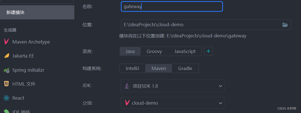The width and height of the screenshot is (301, 113).
Task: Add another language with plus button
Action: [x=208, y=51]
